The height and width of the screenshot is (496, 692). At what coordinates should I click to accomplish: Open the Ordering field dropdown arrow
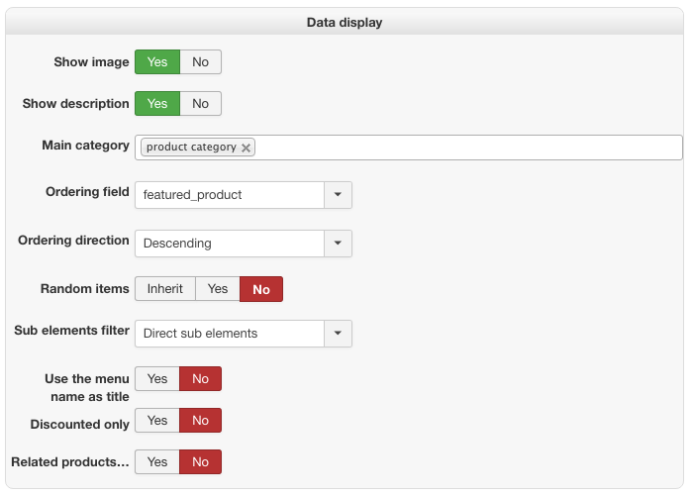(x=338, y=195)
